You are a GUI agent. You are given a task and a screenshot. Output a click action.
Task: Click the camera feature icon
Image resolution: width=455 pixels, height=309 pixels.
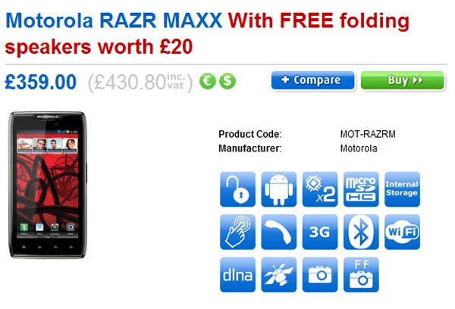click(320, 274)
